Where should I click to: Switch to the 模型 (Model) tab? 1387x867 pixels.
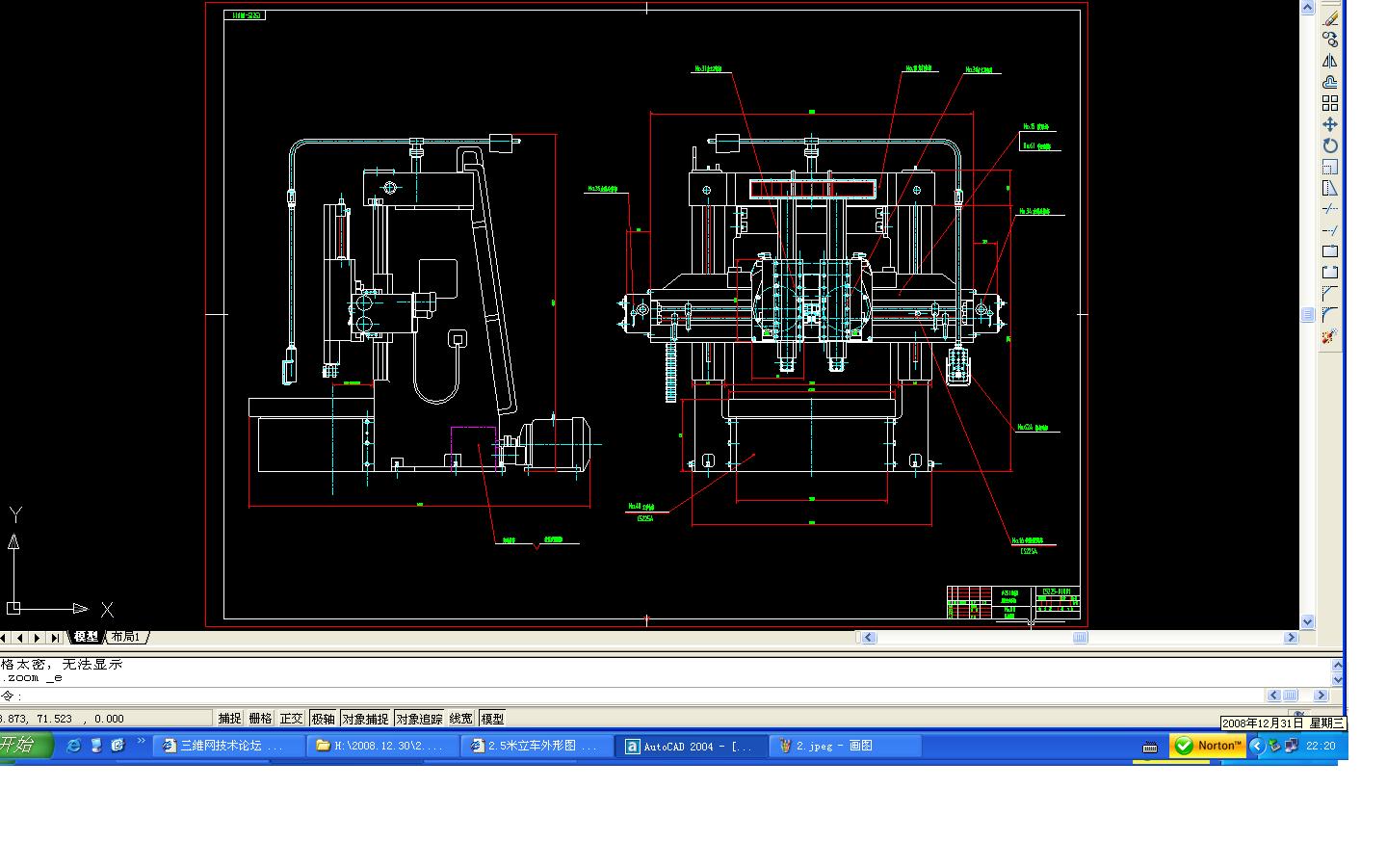86,637
